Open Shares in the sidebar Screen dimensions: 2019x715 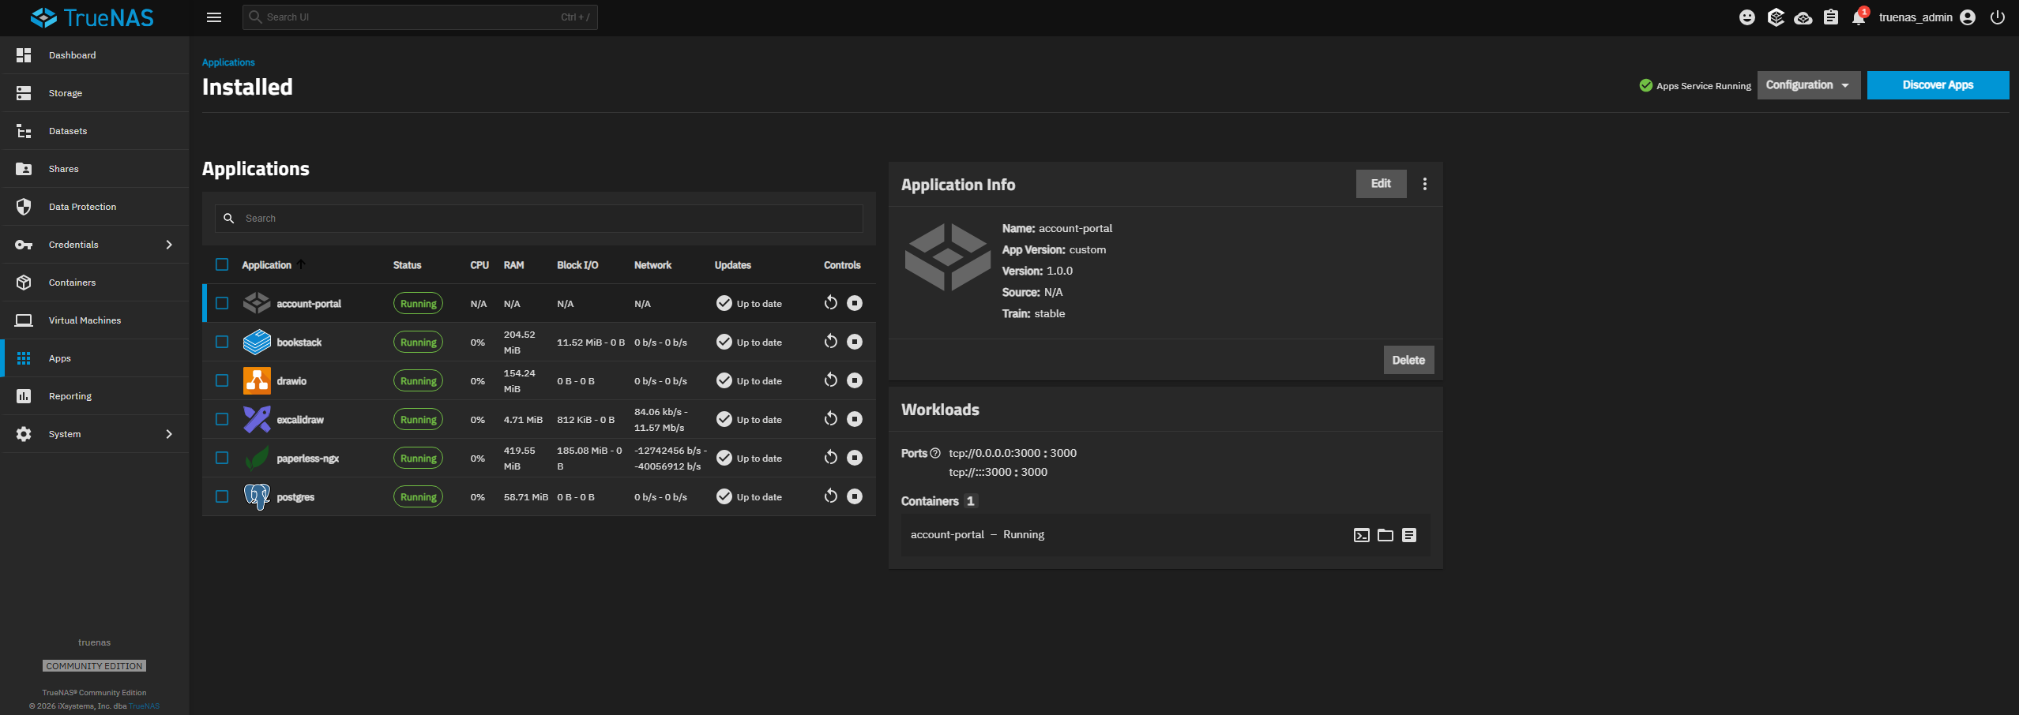click(95, 169)
